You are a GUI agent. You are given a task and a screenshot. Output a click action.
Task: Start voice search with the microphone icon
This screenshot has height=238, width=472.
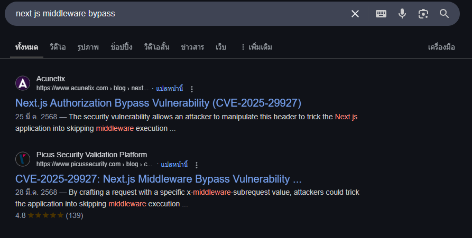pyautogui.click(x=402, y=14)
